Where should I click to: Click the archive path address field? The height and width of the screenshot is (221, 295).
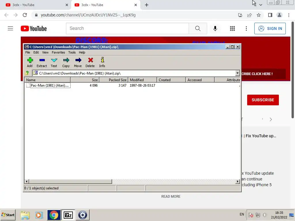pos(134,73)
